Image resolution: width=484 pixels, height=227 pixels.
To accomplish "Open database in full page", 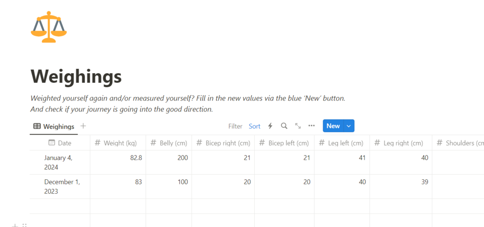I will 298,126.
